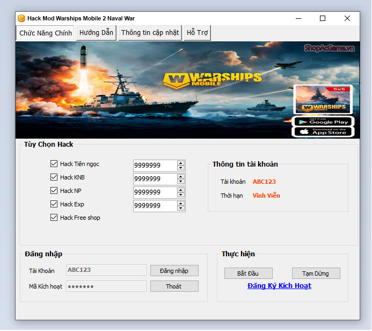The image size is (372, 331).
Task: Decrease Hack Exp value with down arrow
Action: [x=181, y=208]
